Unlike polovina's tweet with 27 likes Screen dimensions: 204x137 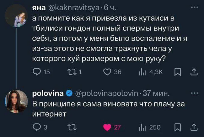(x=108, y=127)
